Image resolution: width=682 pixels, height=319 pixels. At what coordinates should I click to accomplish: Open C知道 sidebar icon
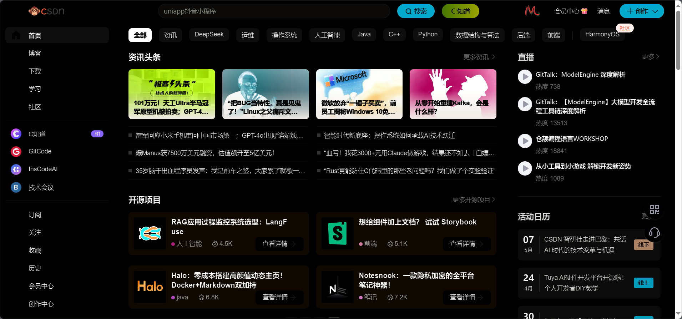16,134
